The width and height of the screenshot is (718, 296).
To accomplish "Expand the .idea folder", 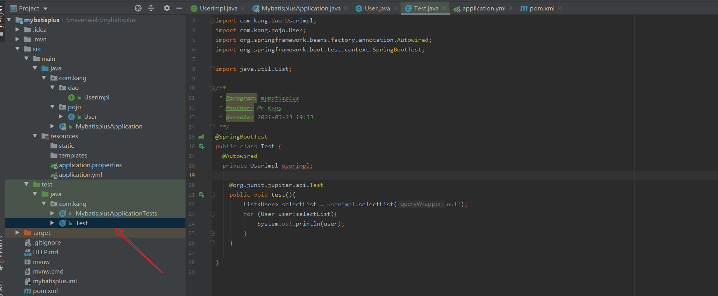I will (x=17, y=29).
